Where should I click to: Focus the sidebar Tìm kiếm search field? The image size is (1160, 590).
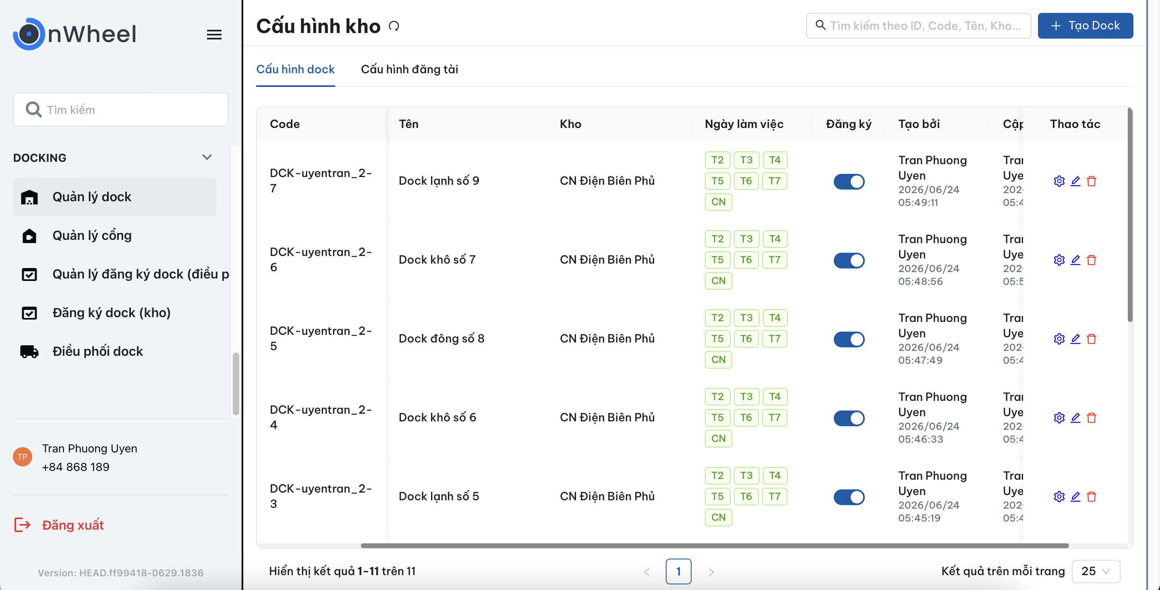(121, 109)
